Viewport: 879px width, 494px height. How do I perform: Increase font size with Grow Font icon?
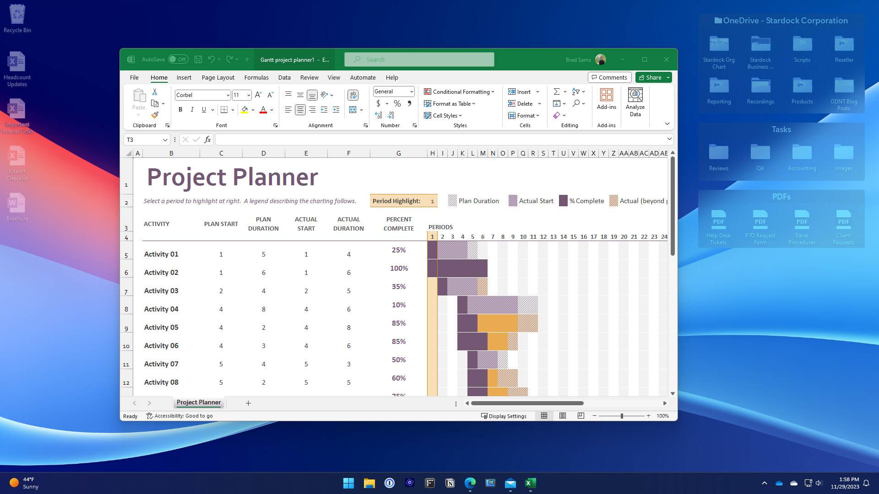tap(258, 95)
